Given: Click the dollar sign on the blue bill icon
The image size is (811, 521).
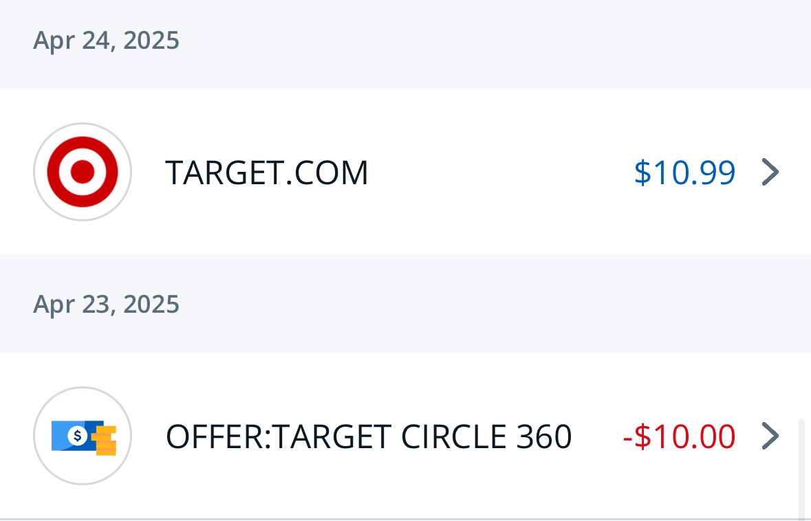Looking at the screenshot, I should point(78,436).
